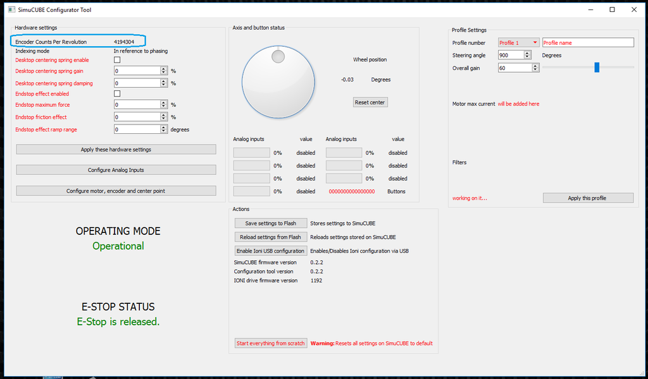
Task: Click Endstop friction effect field
Action: click(x=137, y=117)
